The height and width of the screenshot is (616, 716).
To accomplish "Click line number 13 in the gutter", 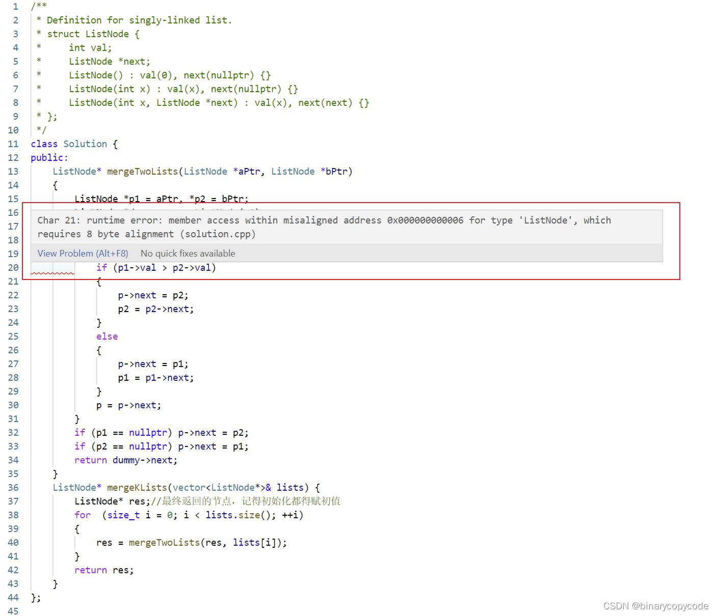I will 13,172.
